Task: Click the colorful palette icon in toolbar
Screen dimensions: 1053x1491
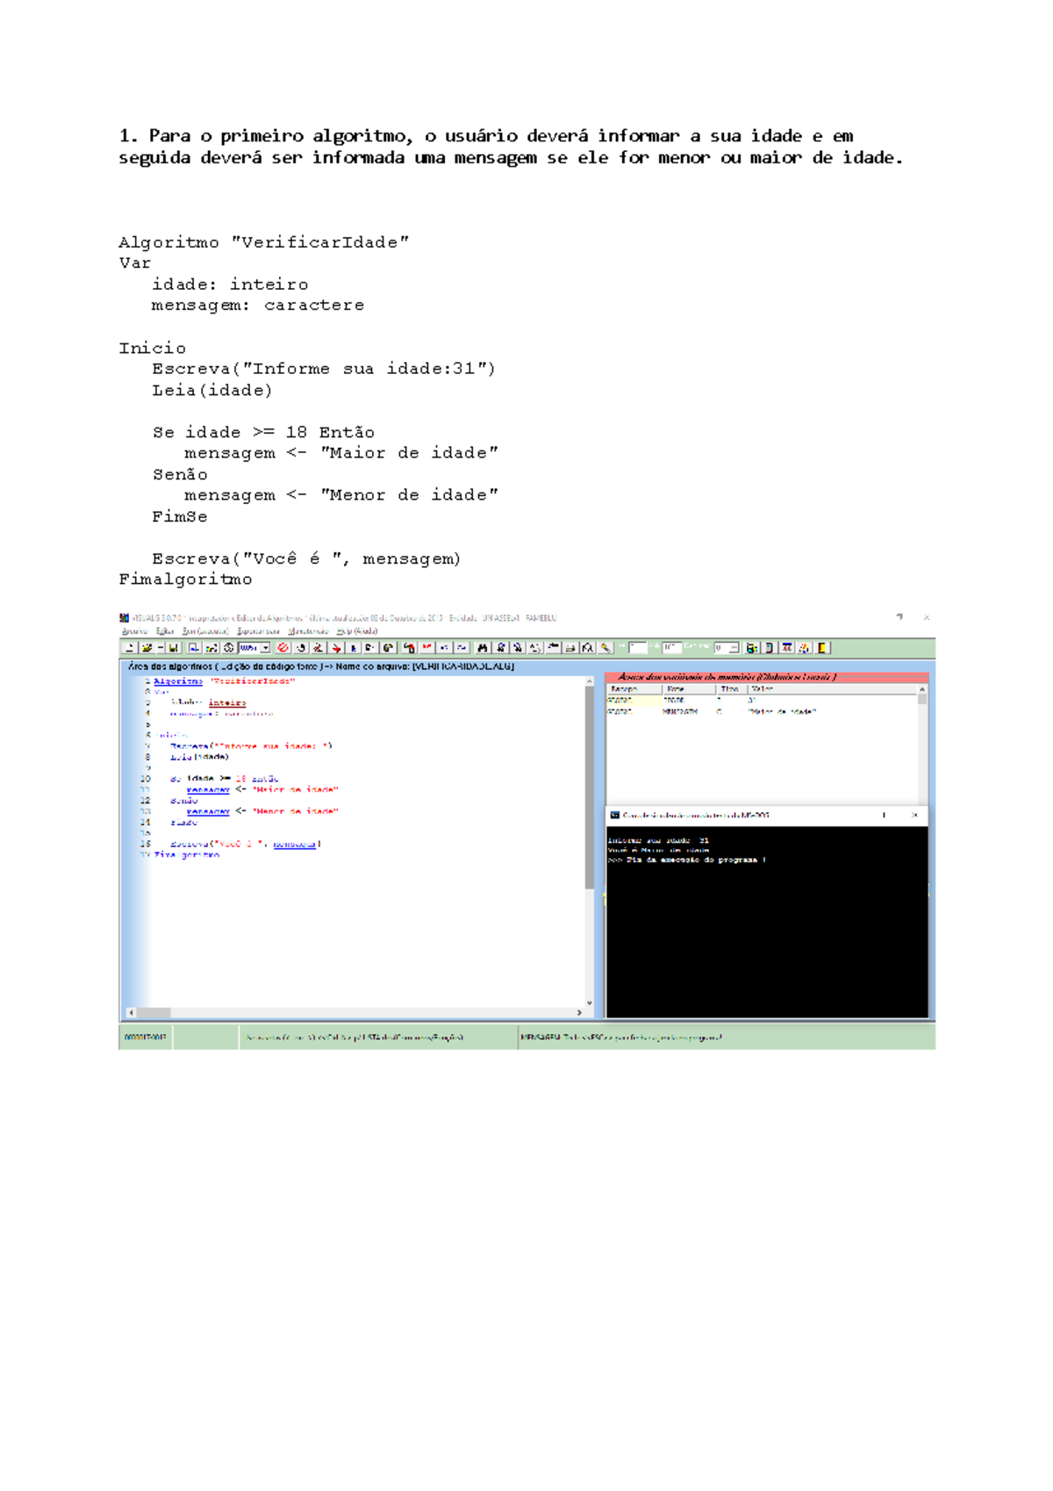Action: [x=804, y=648]
